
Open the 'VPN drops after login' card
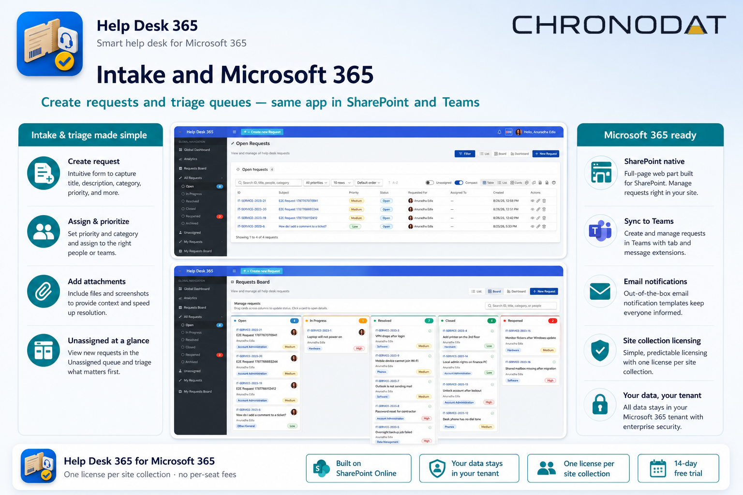pyautogui.click(x=402, y=339)
